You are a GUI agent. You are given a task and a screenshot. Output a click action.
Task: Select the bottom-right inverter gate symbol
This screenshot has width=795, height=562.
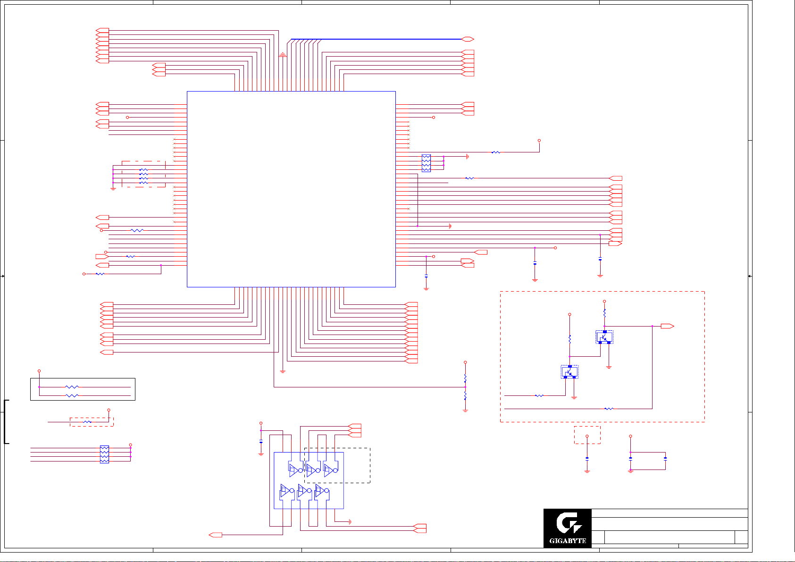322,491
